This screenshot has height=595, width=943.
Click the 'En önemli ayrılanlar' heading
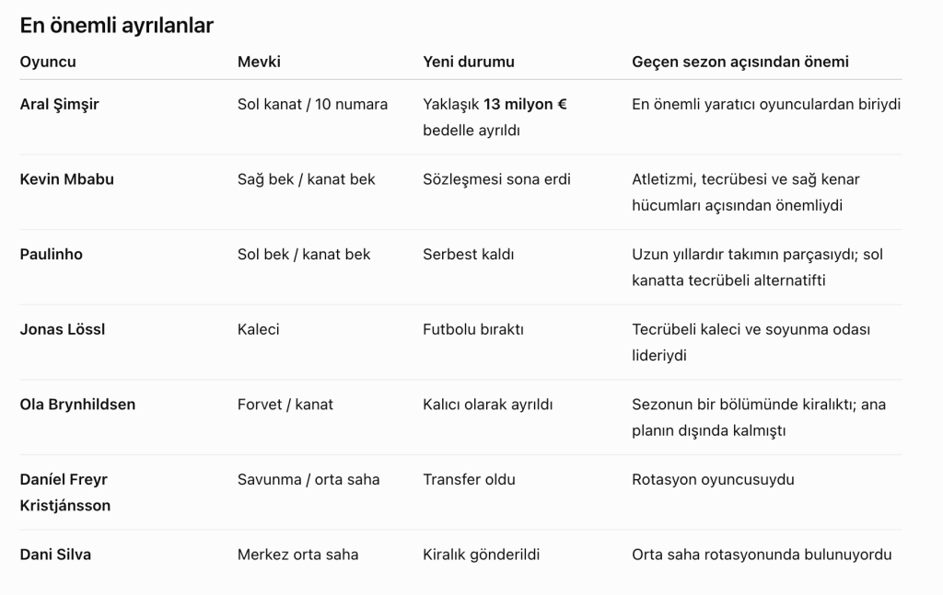pyautogui.click(x=117, y=25)
